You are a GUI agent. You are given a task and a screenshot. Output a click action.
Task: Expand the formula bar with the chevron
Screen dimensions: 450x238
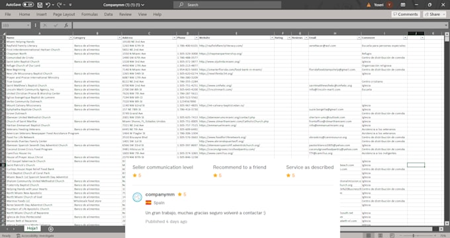(446, 25)
